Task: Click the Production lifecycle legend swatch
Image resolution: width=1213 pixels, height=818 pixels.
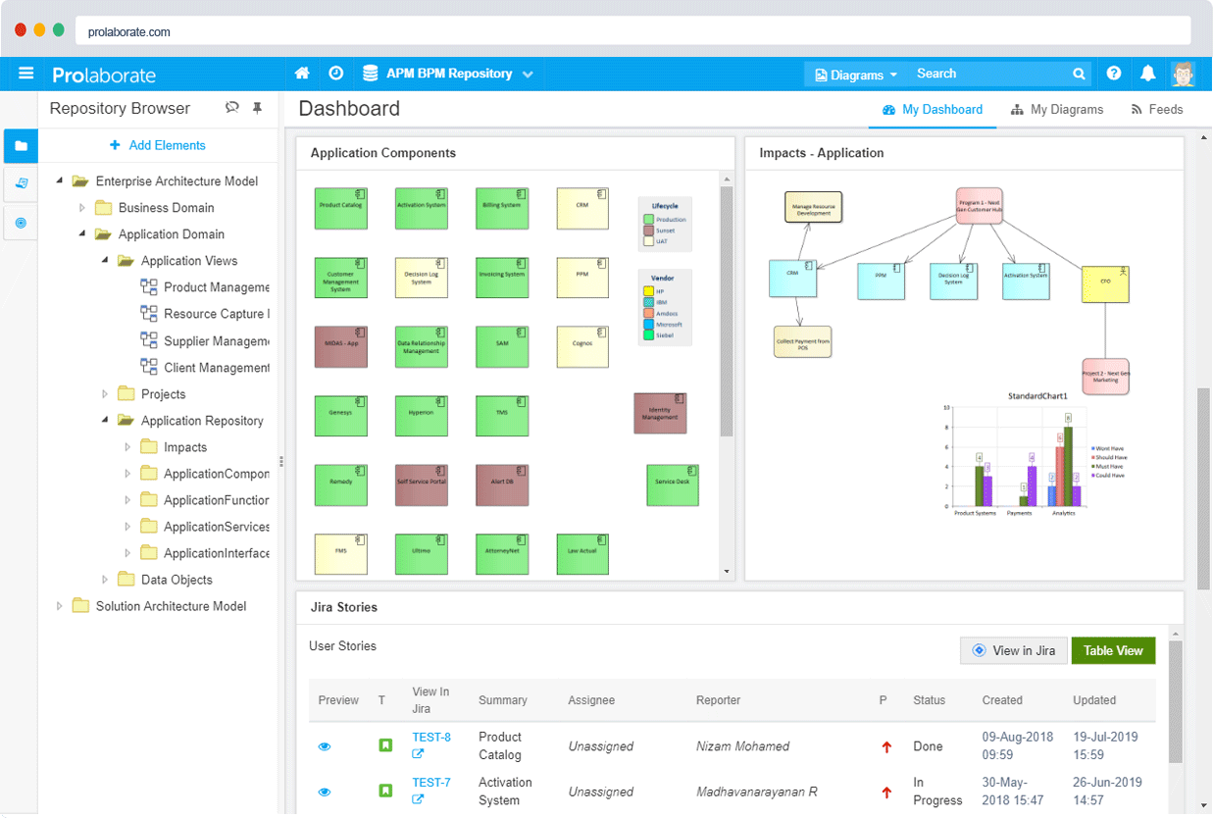Action: coord(648,220)
